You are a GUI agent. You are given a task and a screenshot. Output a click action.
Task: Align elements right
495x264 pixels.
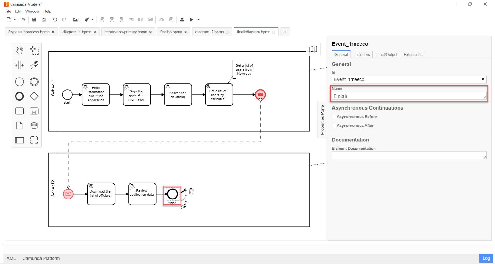tap(121, 20)
